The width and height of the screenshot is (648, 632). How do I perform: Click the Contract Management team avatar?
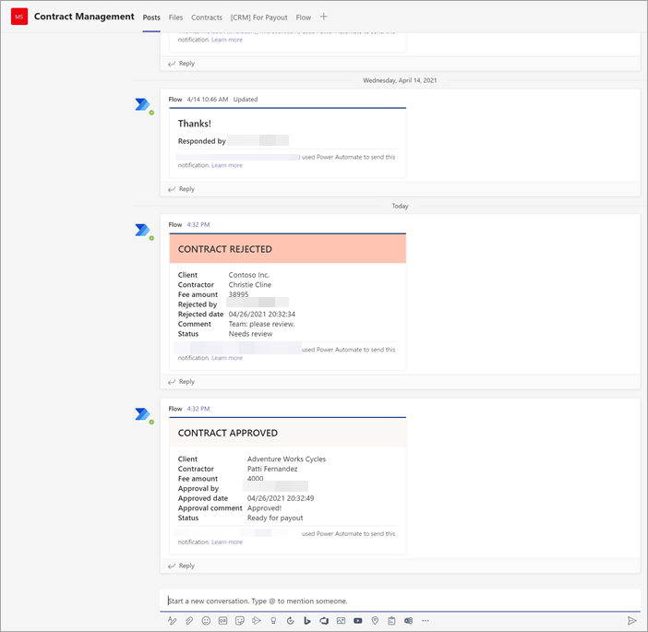click(x=18, y=18)
